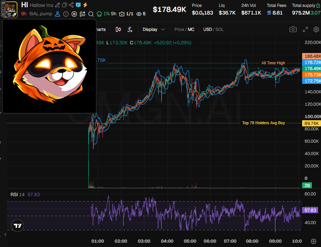Click the C178.49K close value in legend

[141, 42]
